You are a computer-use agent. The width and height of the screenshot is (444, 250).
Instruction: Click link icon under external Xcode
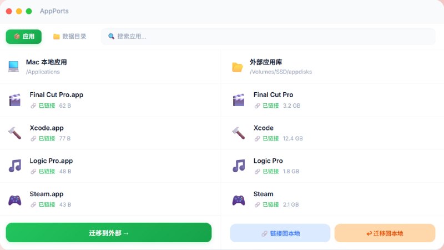click(x=257, y=138)
